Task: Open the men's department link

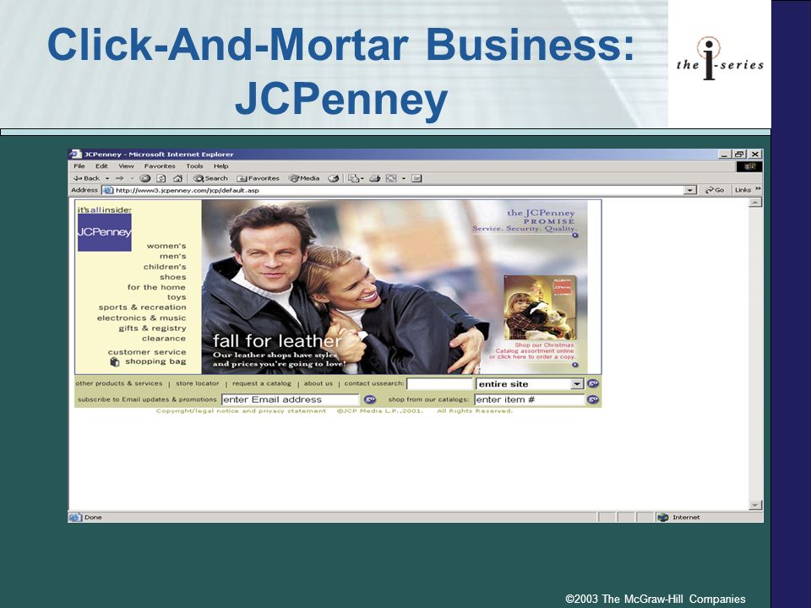Action: 172,257
